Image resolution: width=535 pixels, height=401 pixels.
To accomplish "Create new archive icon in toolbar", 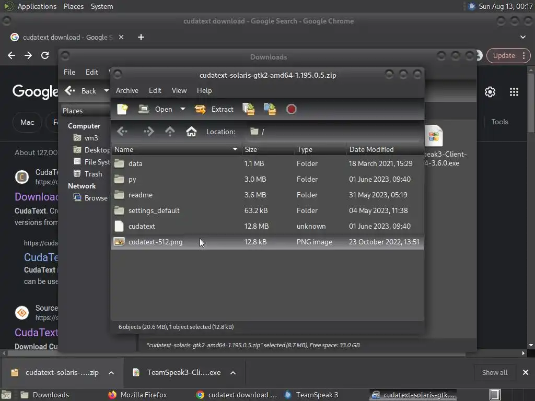I will point(122,109).
